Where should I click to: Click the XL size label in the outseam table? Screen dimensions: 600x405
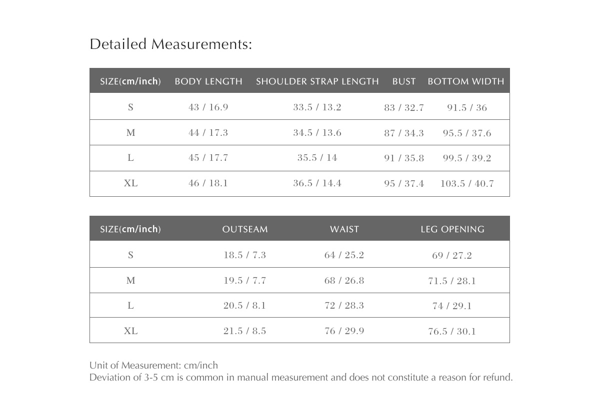point(130,331)
